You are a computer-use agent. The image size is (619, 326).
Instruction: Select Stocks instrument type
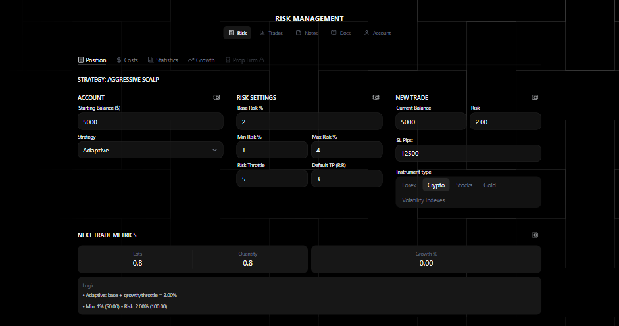[464, 185]
